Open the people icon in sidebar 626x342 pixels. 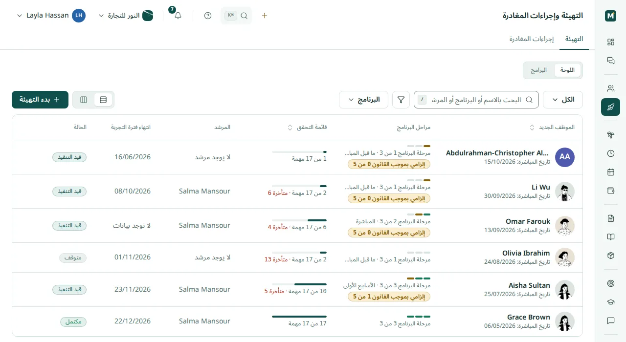pyautogui.click(x=610, y=88)
